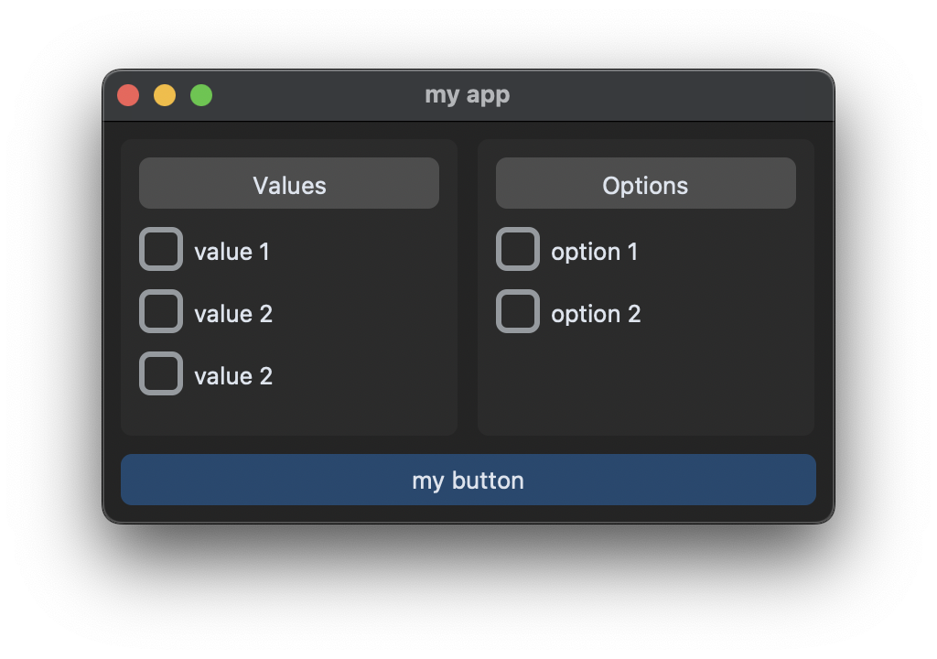Click the yellow minimize traffic light
937x659 pixels.
[165, 94]
